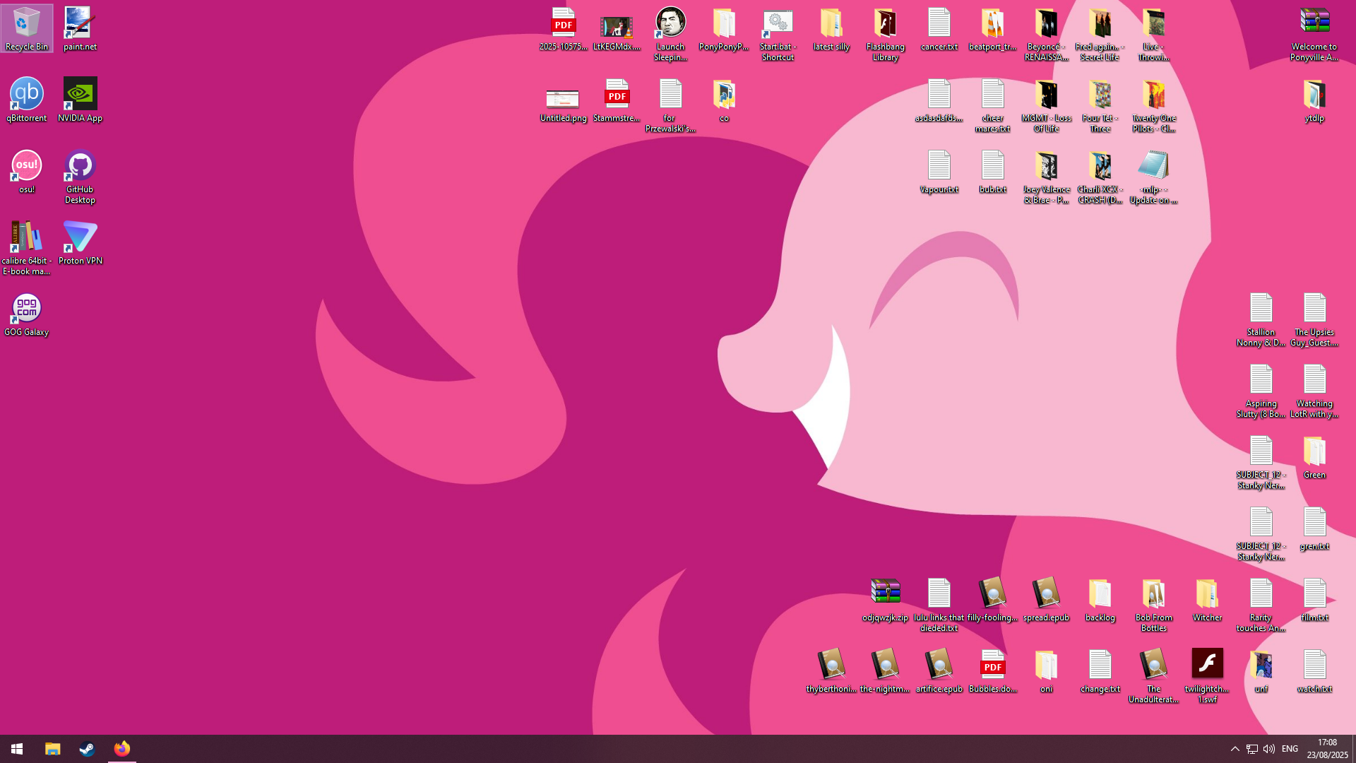Viewport: 1356px width, 763px height.
Task: Switch to Firefox on the taskbar
Action: (121, 749)
